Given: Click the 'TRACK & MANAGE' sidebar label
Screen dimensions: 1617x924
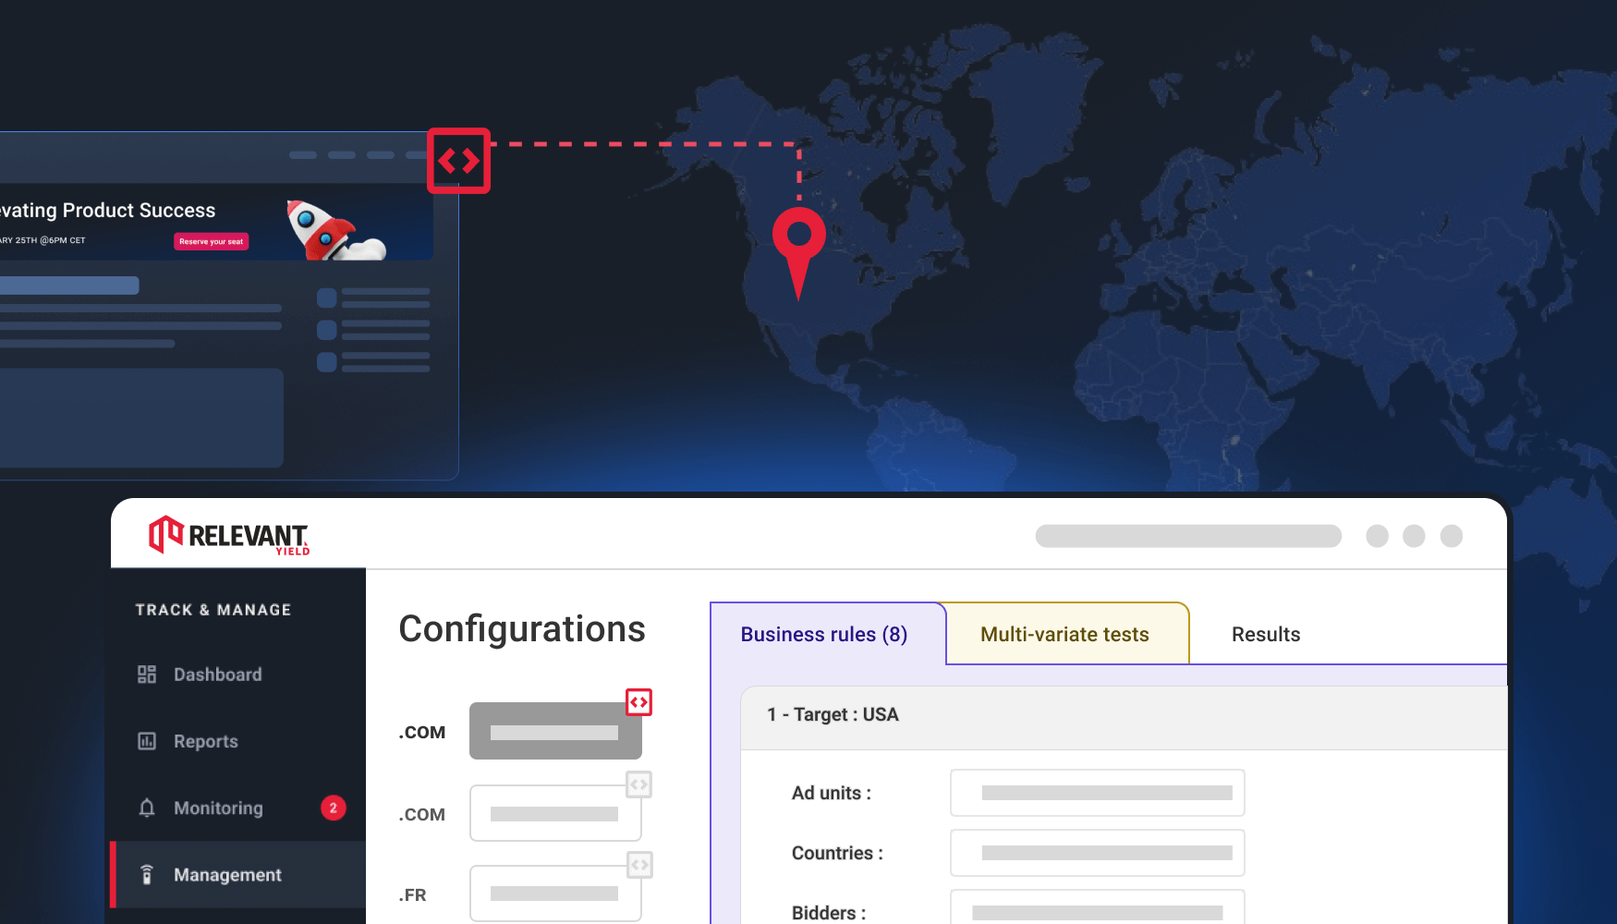Looking at the screenshot, I should tap(213, 610).
